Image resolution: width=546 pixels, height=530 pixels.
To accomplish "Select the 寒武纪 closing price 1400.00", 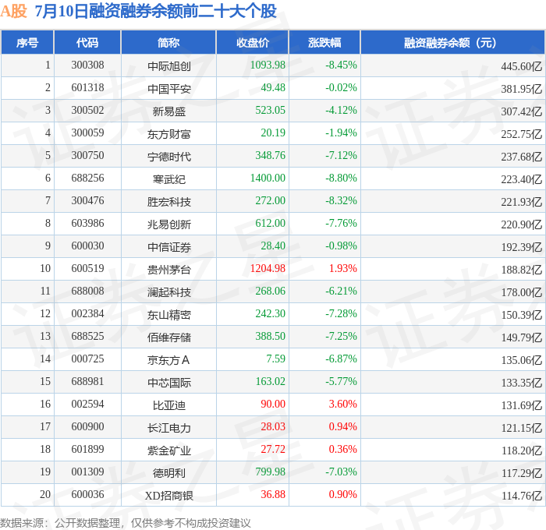I will click(x=268, y=178).
